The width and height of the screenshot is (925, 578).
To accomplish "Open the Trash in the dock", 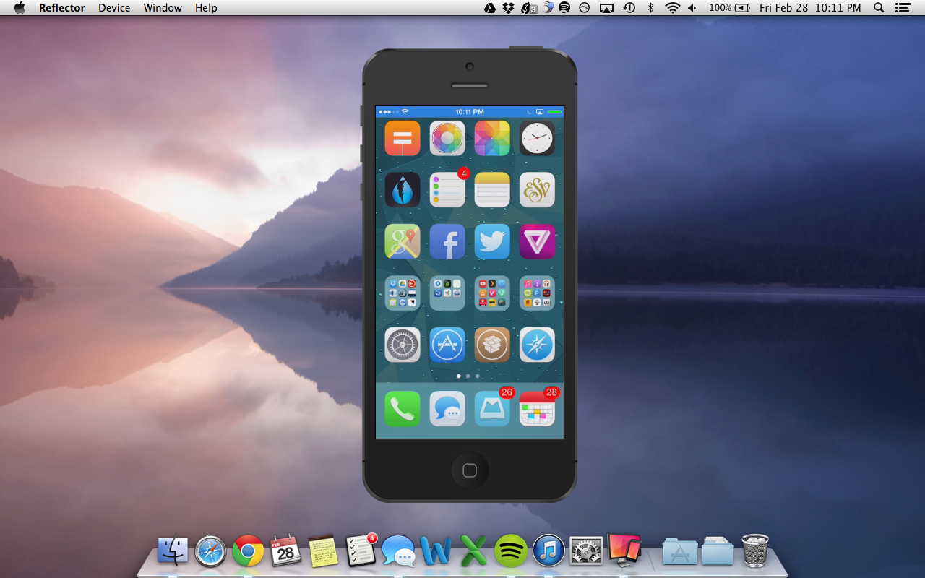I will tap(755, 551).
